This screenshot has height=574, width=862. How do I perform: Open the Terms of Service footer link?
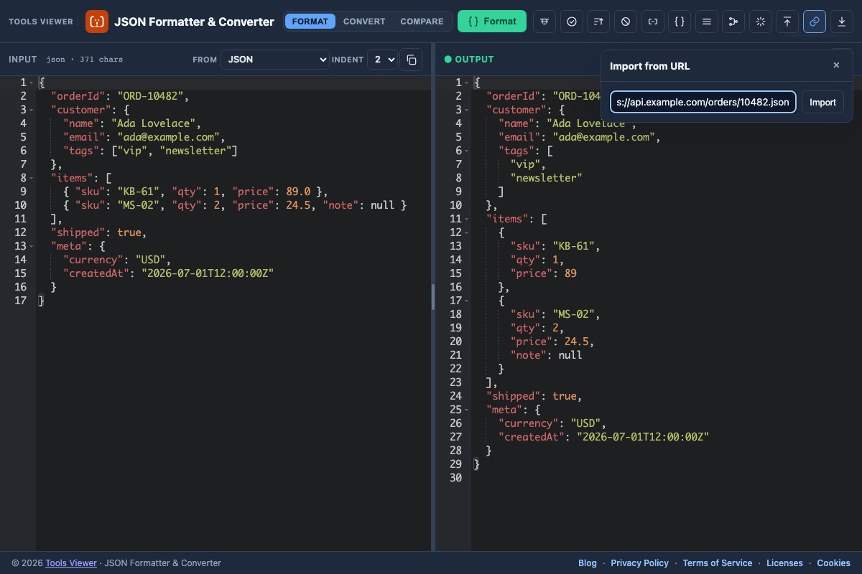coord(718,563)
